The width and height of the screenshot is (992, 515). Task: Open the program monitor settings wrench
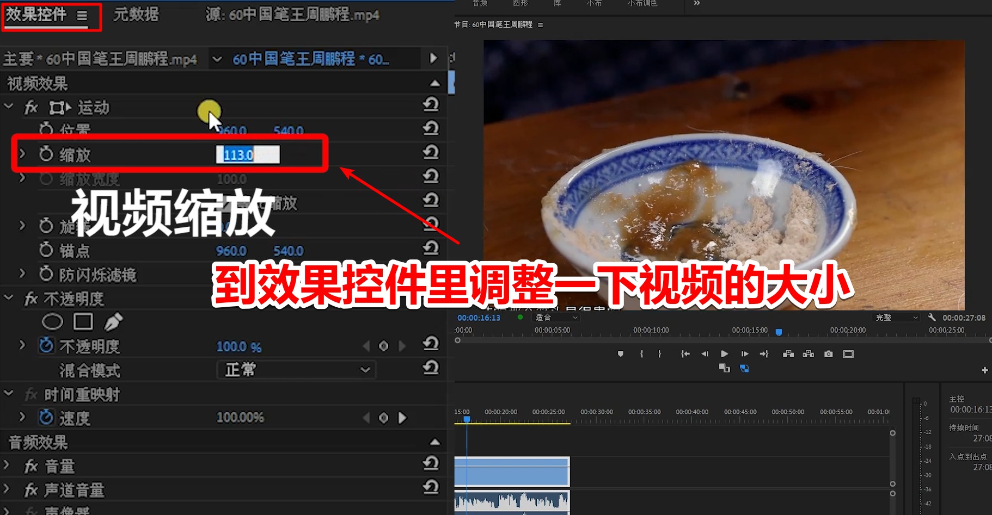tap(932, 318)
